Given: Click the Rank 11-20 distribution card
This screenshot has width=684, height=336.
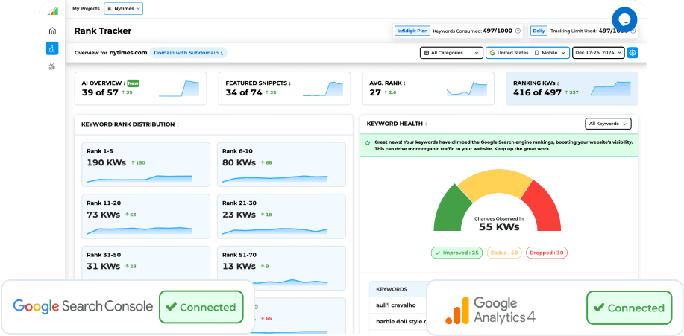Looking at the screenshot, I should point(146,216).
